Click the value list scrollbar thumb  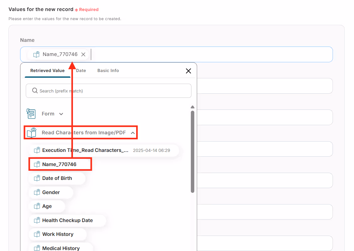click(x=193, y=152)
